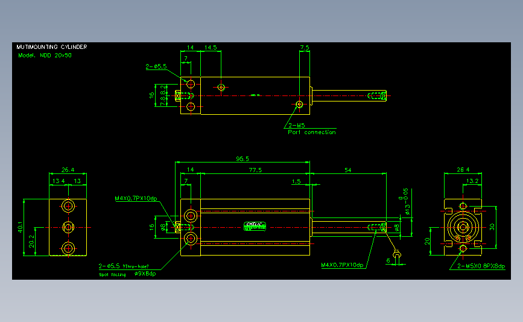Select the 'ø13-0.05' tolerance dimension
Viewport: 523px width, 322px height.
[405, 201]
